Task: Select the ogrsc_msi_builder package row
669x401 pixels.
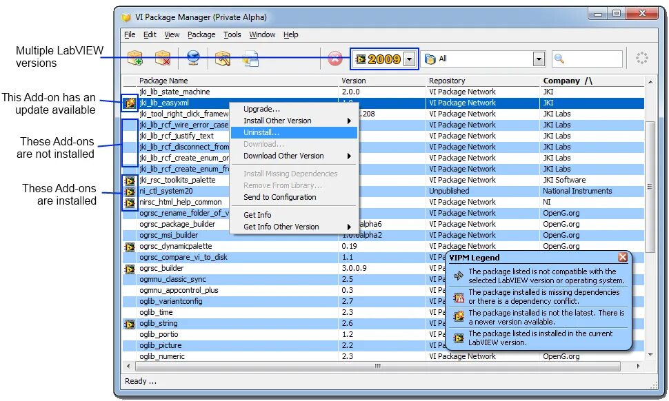Action: click(x=383, y=235)
